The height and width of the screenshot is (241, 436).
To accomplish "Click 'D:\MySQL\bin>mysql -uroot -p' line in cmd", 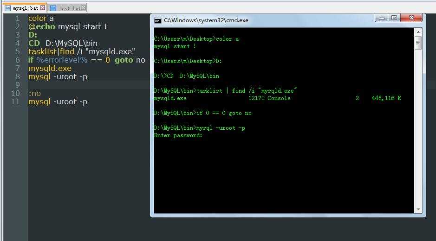I will (x=199, y=128).
